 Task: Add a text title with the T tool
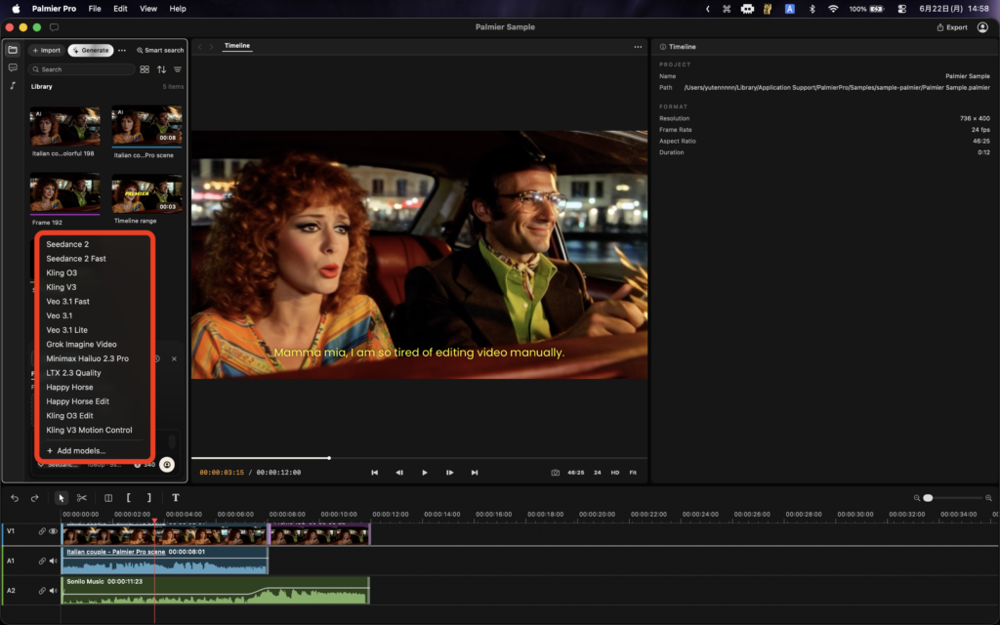tap(176, 497)
